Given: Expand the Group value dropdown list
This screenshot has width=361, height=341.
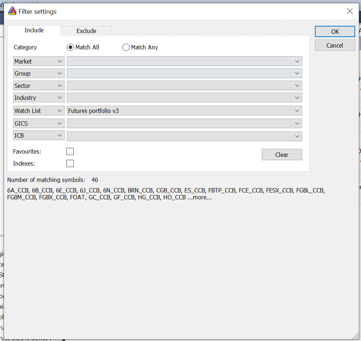Looking at the screenshot, I should (184, 73).
